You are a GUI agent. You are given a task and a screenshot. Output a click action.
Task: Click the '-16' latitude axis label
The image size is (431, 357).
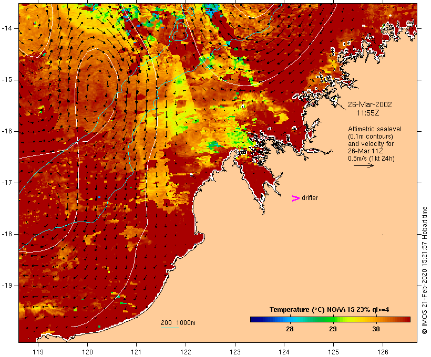click(7, 131)
